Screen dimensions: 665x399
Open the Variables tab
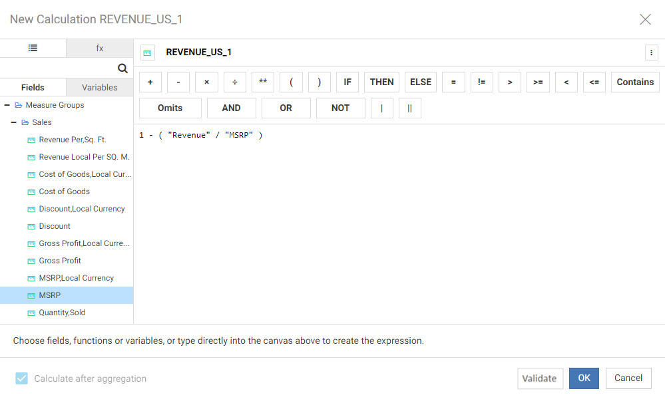point(100,87)
